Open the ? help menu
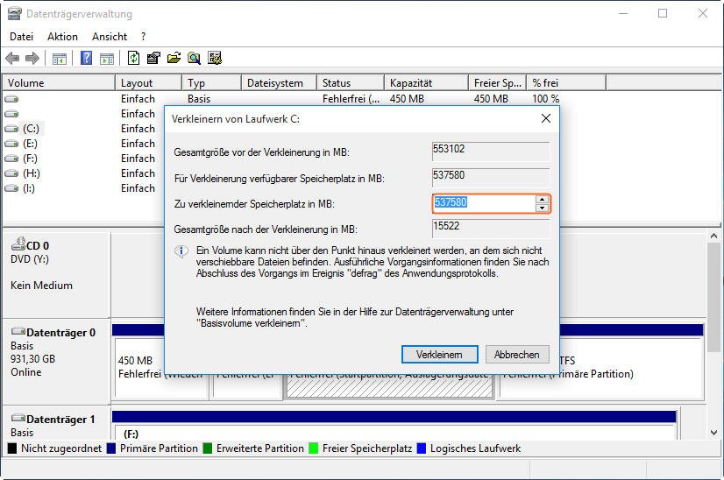724x480 pixels. click(x=143, y=37)
